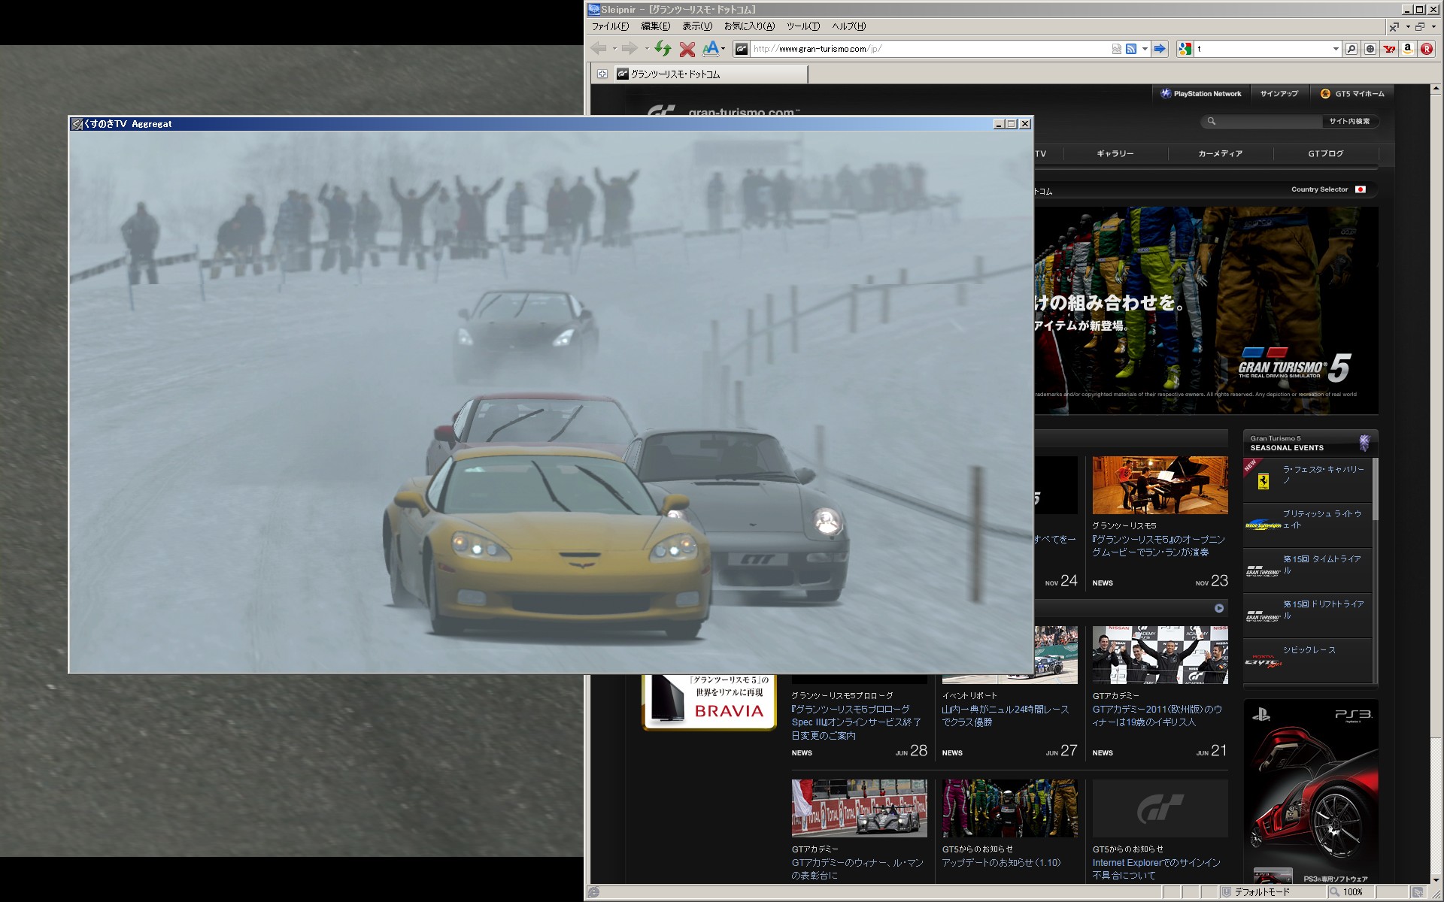Open 第15回 ドリフトトライアル seasonal event
Viewport: 1444px width, 902px height.
1308,616
